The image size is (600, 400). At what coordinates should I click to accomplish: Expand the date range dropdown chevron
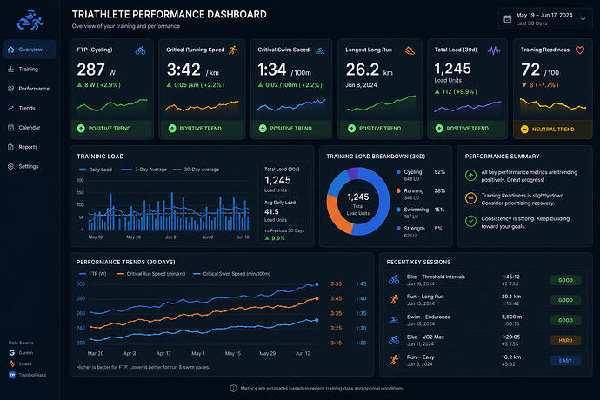coord(583,19)
